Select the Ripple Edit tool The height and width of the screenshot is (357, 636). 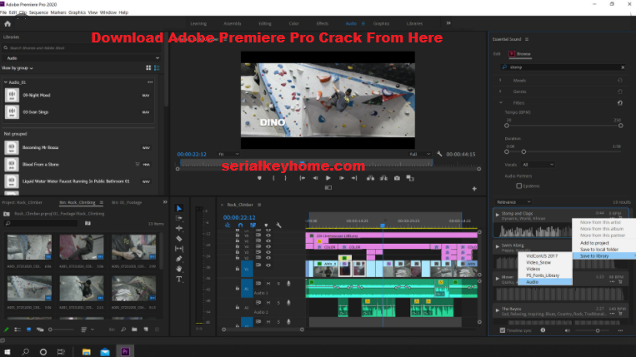point(179,228)
